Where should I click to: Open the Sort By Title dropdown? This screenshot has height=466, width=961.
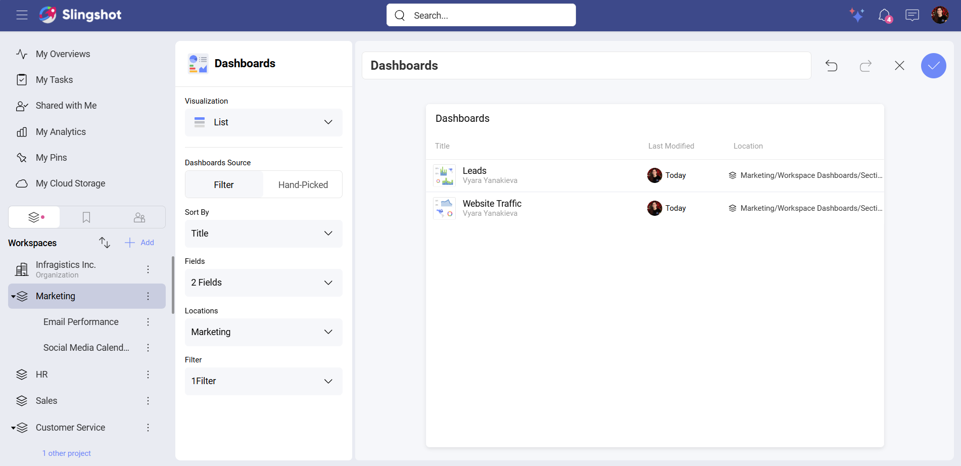coord(263,234)
